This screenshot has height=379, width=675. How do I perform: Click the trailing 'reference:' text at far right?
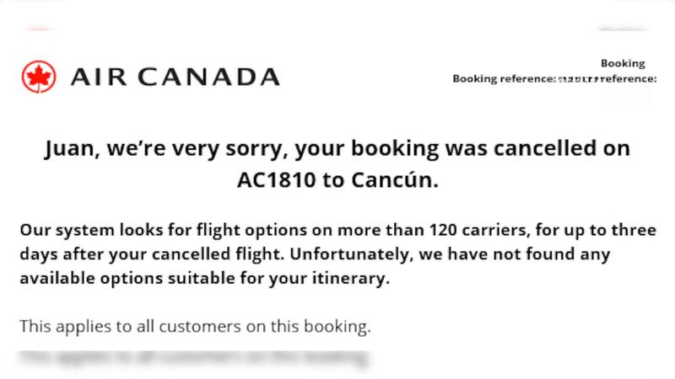[x=629, y=79]
